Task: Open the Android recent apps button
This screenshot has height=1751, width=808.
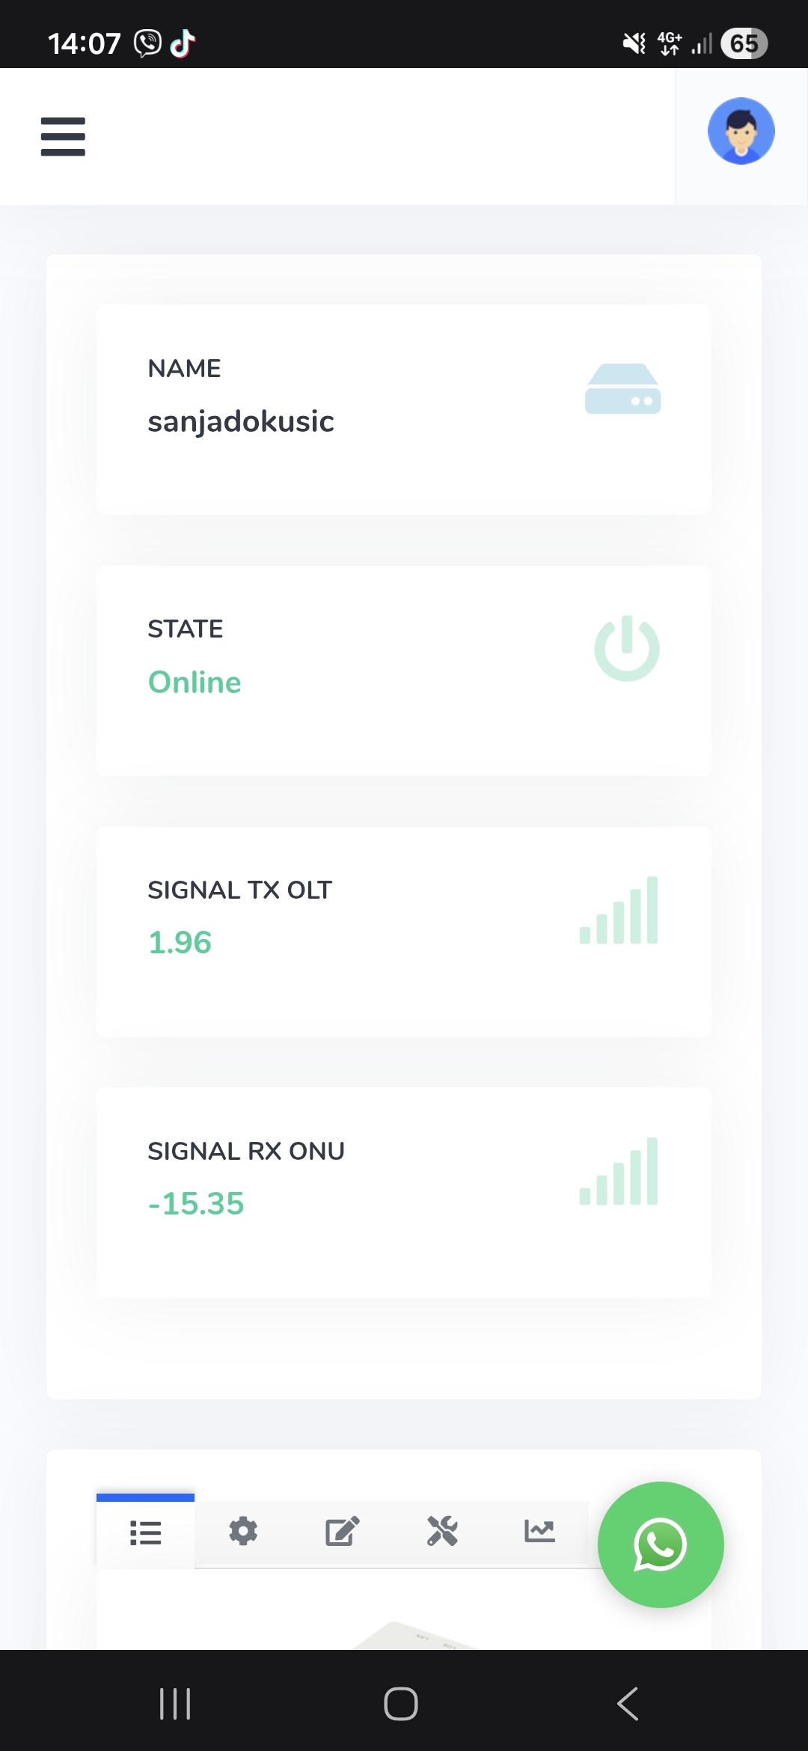Action: (175, 1704)
